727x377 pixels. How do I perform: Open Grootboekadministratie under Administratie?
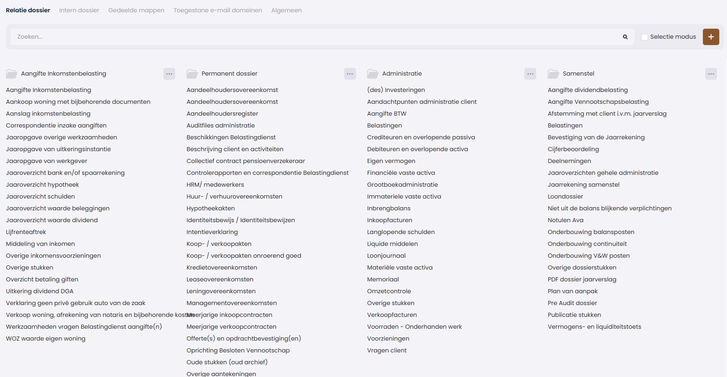pos(403,185)
